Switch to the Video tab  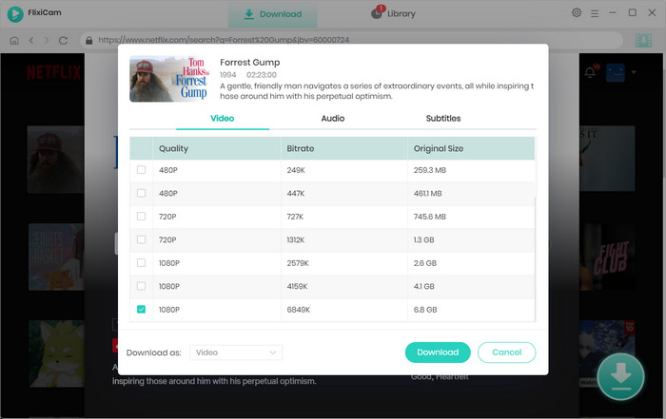(222, 119)
